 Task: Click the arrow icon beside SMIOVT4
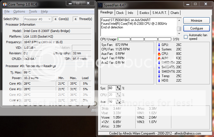pos(159,63)
